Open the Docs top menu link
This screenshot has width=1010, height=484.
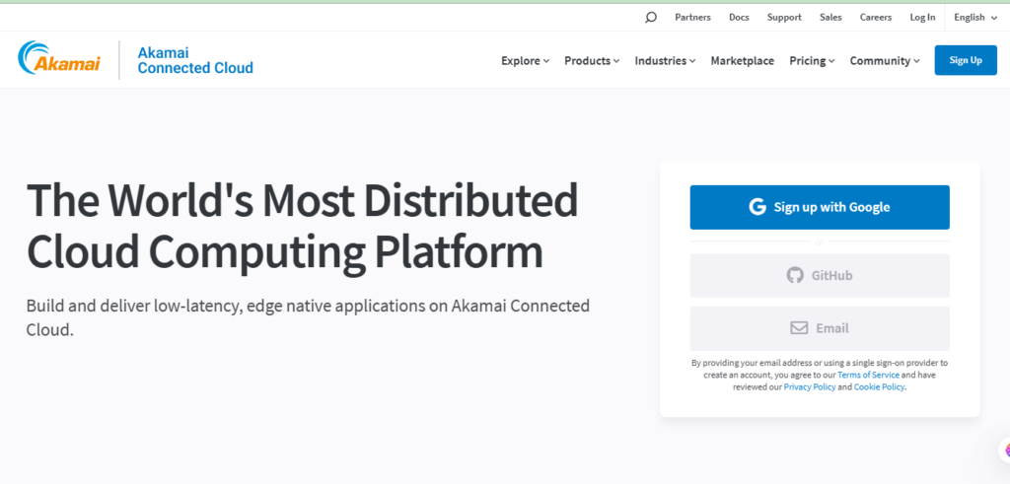739,17
